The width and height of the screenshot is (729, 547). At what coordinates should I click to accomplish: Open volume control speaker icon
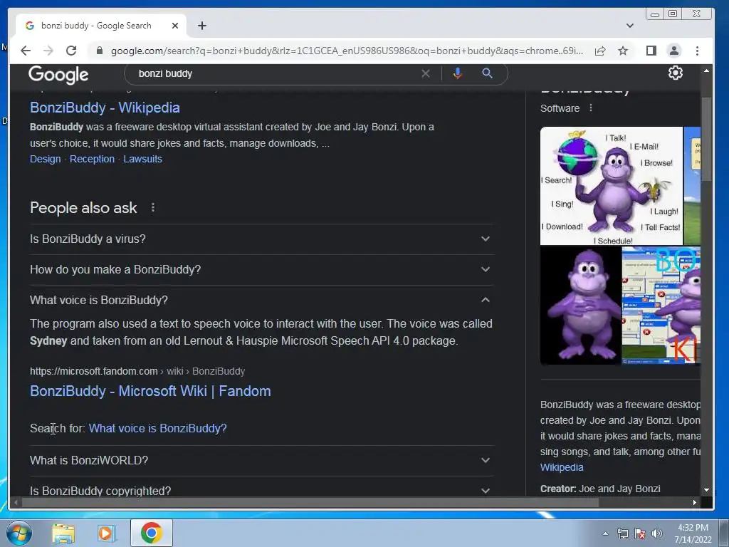tap(657, 533)
